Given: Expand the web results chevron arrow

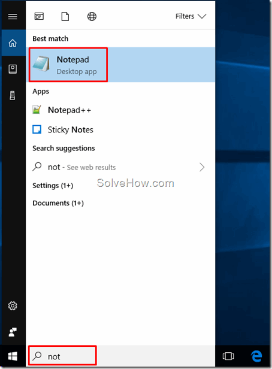Looking at the screenshot, I should click(202, 167).
